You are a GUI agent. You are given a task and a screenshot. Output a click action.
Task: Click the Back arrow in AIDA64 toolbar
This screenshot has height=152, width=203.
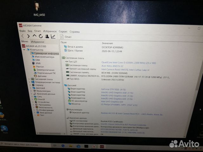tap(23, 36)
